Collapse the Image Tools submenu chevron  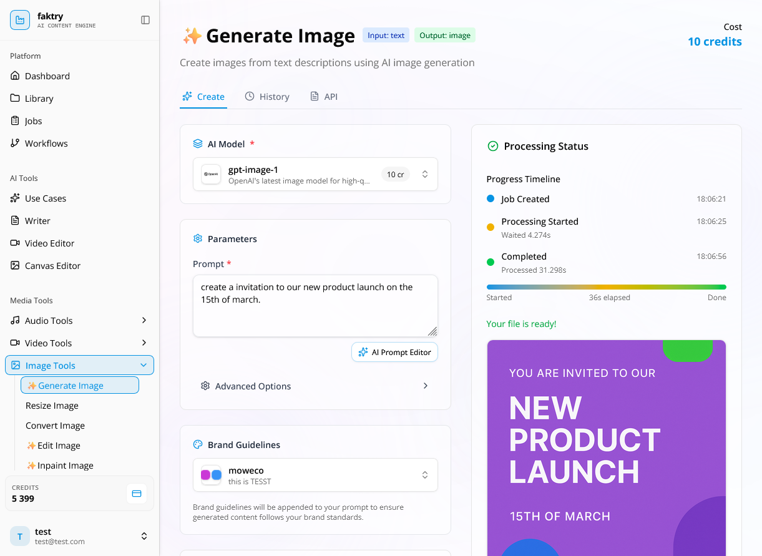[x=144, y=365]
